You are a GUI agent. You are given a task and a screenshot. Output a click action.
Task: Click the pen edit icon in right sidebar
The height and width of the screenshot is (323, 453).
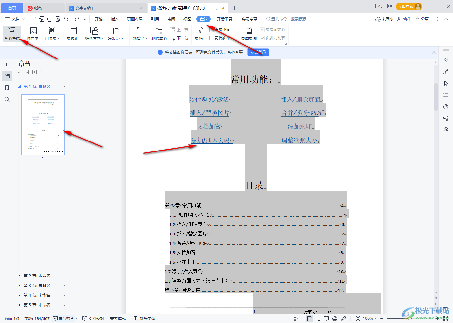[446, 72]
